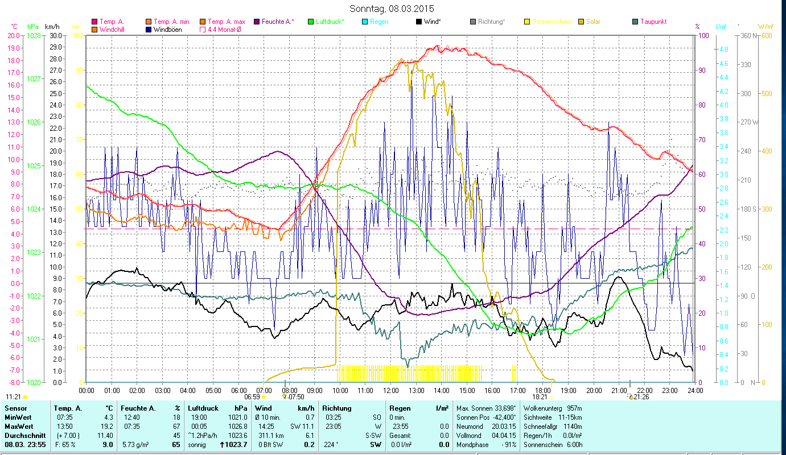Click the black Wind* legend square
Screen dimensions: 786x455
[x=419, y=22]
